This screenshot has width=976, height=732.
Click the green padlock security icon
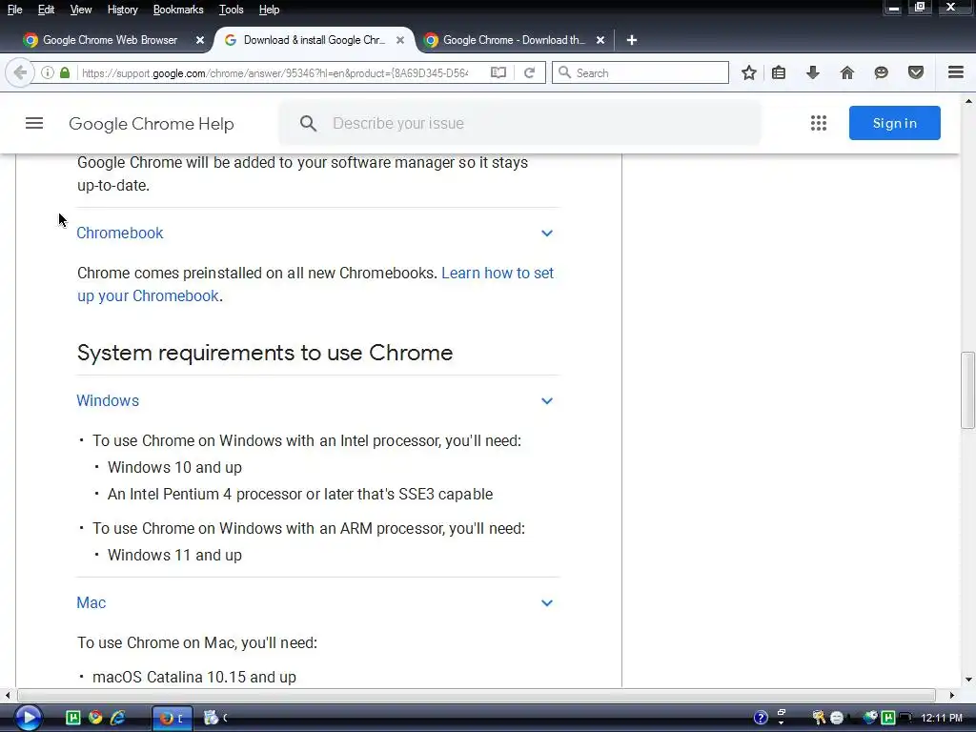click(x=65, y=72)
